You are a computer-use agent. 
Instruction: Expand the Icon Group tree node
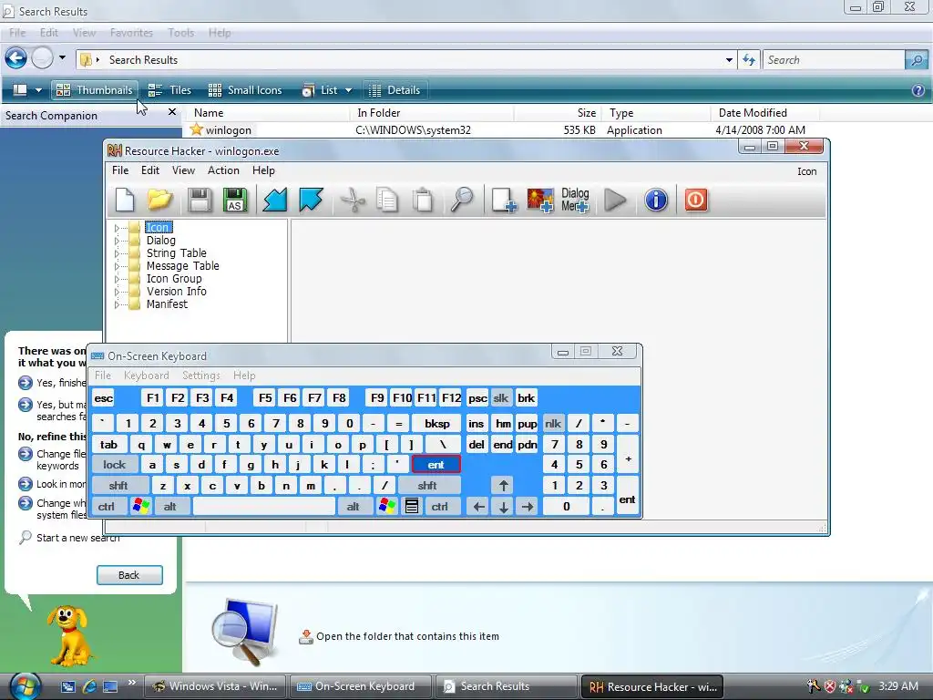[x=117, y=279]
